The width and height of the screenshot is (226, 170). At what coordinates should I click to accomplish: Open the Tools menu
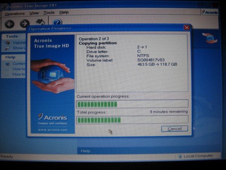[x=49, y=13]
